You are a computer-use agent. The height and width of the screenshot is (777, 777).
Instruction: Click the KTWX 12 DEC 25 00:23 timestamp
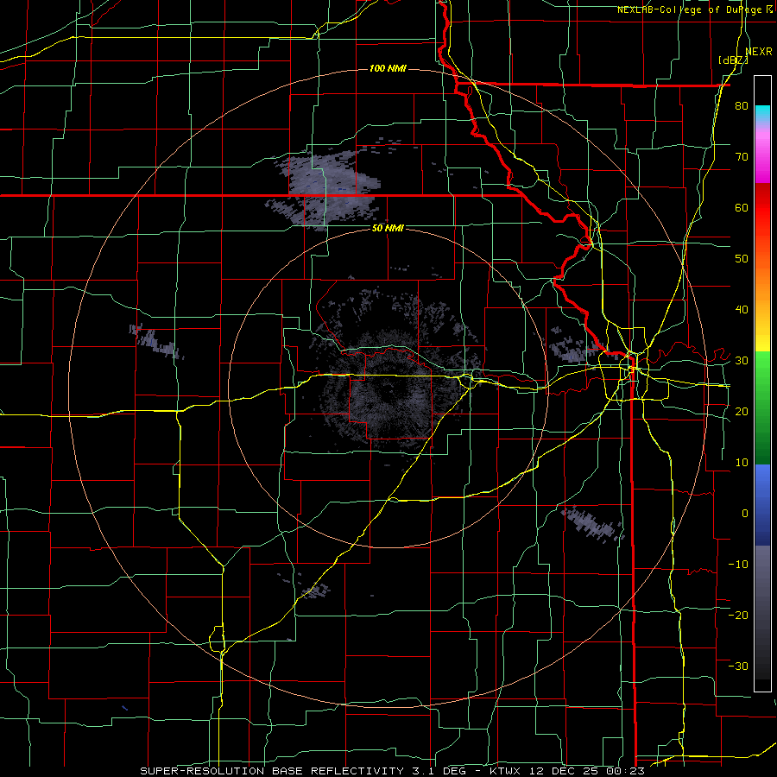tap(567, 771)
